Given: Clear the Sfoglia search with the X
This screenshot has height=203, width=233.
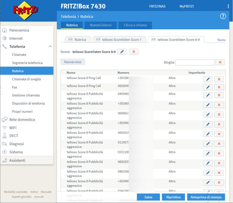Looking at the screenshot, I should [x=220, y=62].
